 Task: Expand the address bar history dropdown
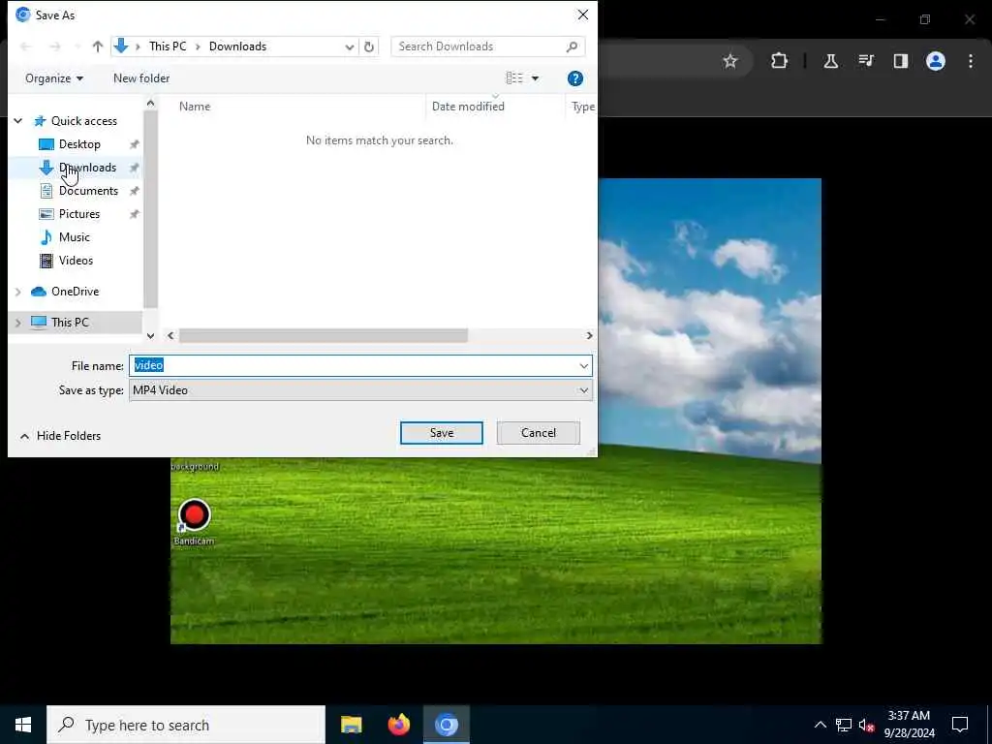[349, 46]
